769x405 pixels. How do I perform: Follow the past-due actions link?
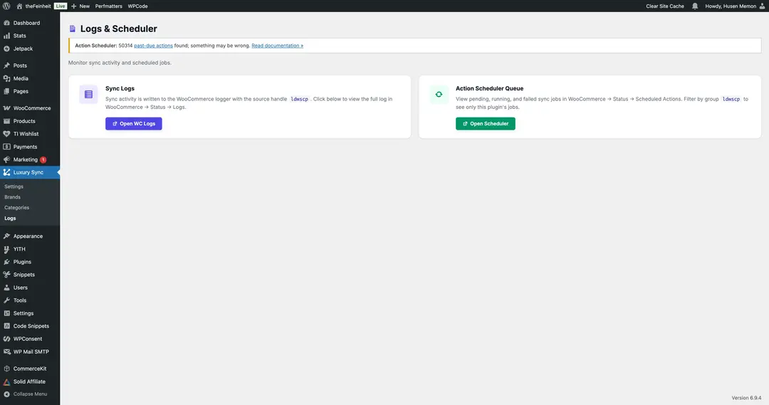point(153,46)
